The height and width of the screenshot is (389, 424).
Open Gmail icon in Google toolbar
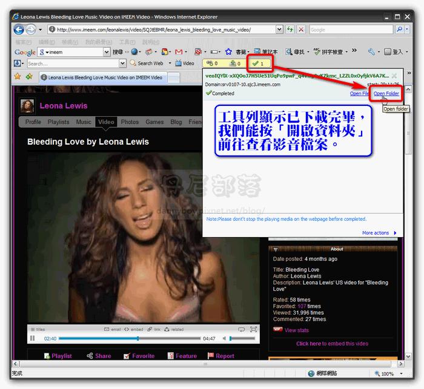click(x=179, y=51)
